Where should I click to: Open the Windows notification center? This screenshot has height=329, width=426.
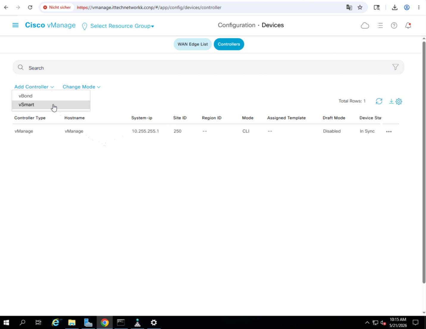416,322
